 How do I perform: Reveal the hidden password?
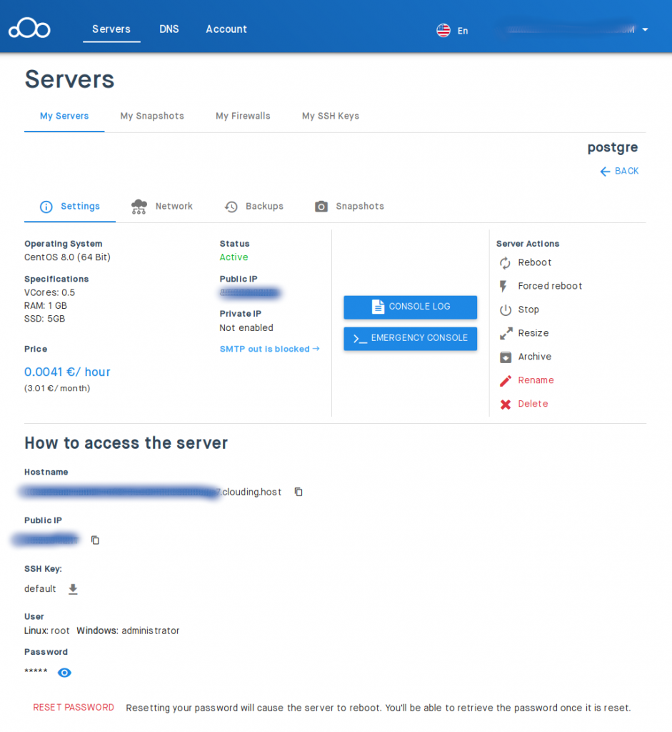[x=64, y=672]
